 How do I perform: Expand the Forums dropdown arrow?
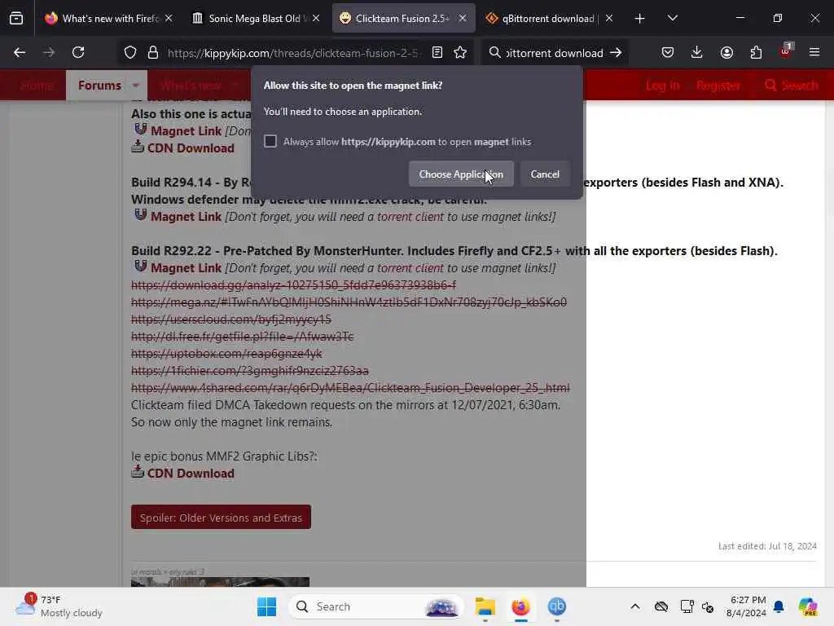pyautogui.click(x=136, y=85)
